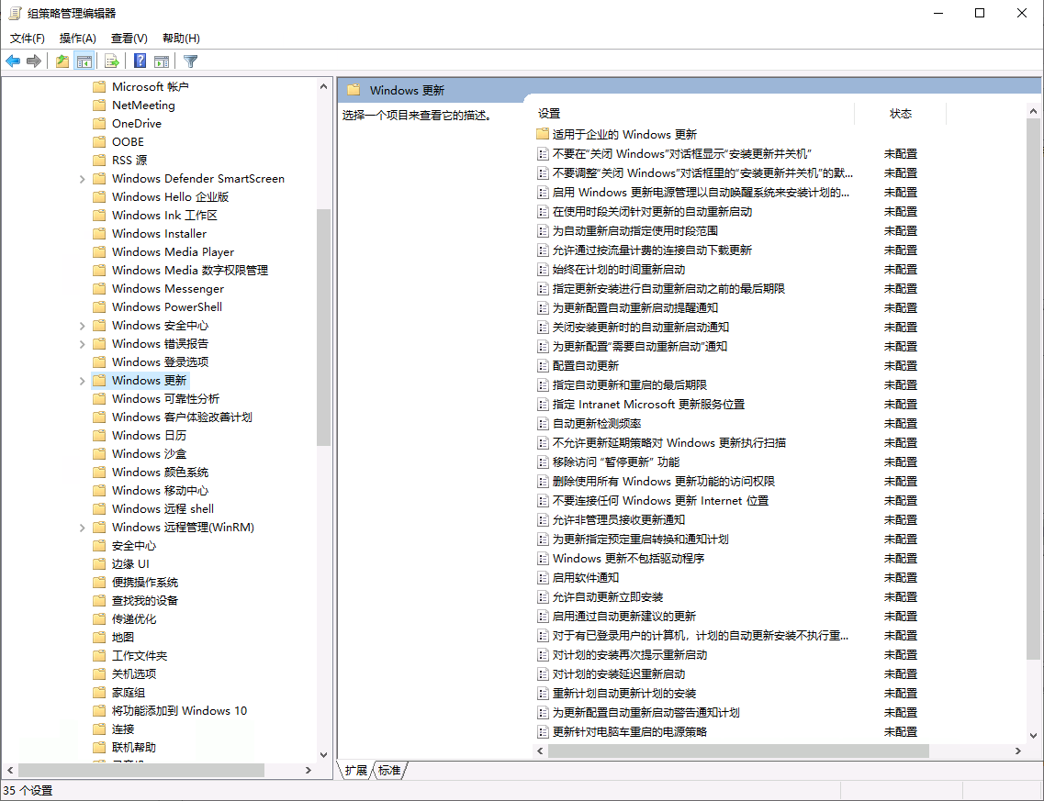Open the 文件(F) menu

28,38
